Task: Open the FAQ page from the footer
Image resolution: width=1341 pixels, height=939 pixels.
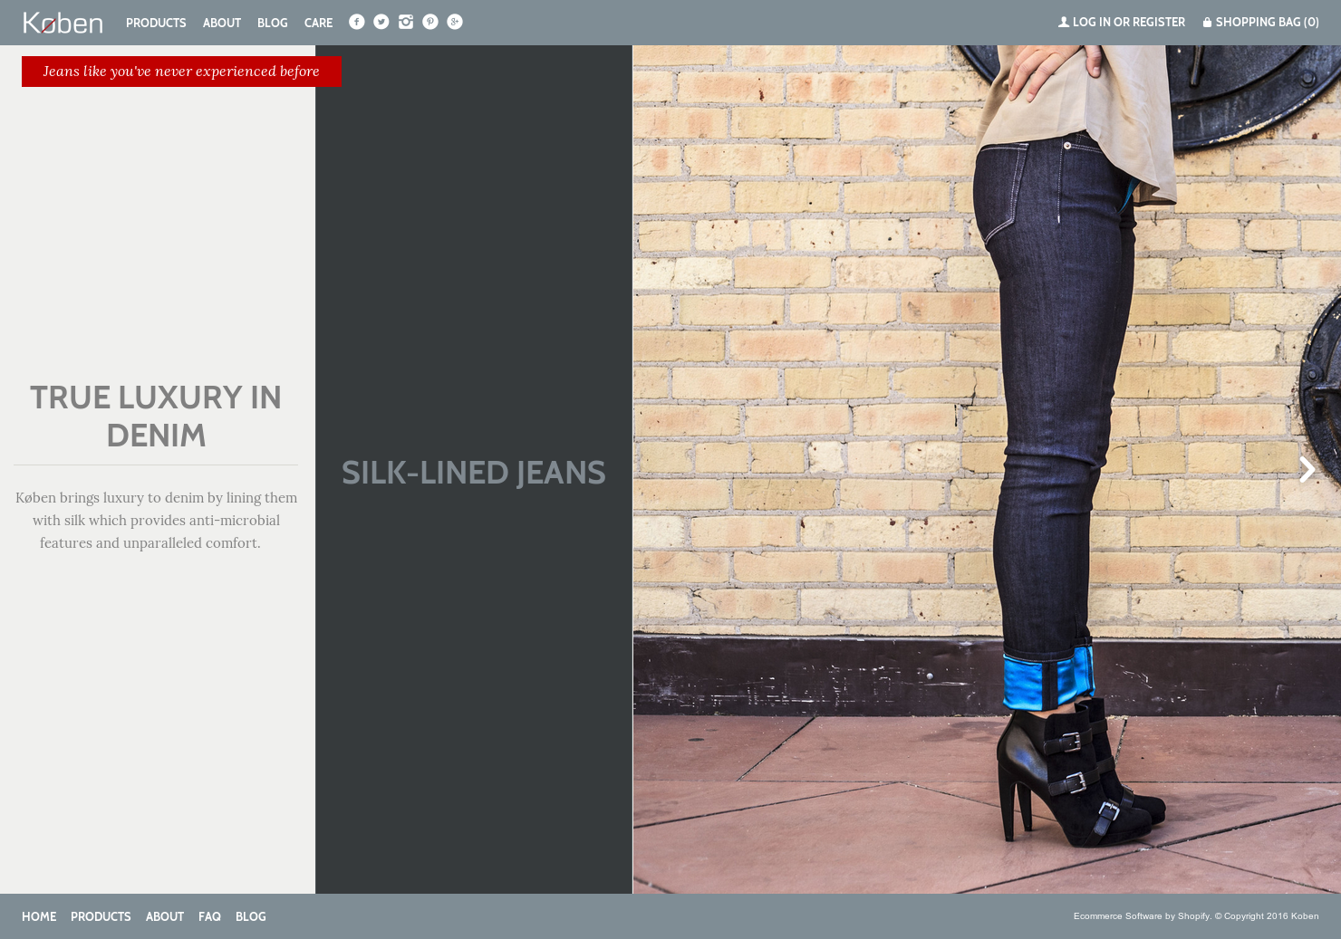Action: 209,916
